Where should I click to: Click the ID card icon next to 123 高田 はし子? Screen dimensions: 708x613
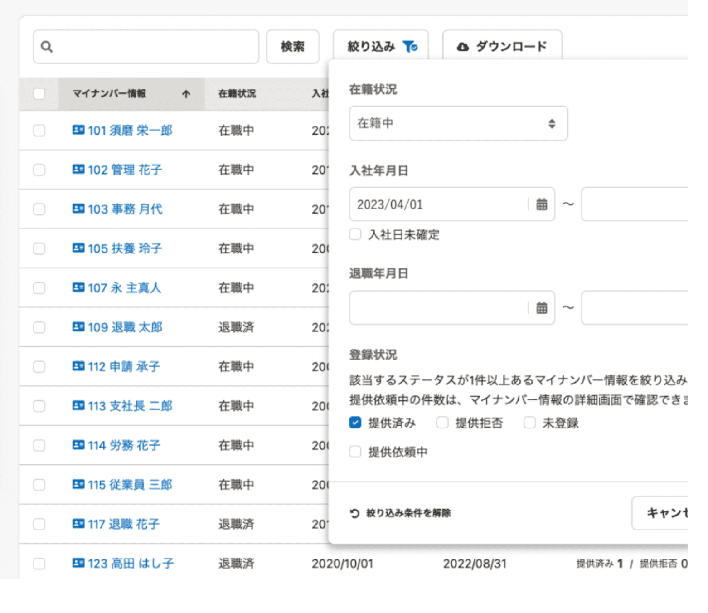79,563
